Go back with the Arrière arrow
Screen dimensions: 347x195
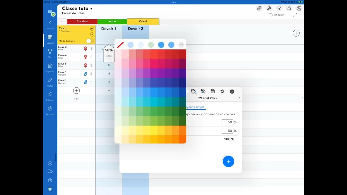click(50, 24)
